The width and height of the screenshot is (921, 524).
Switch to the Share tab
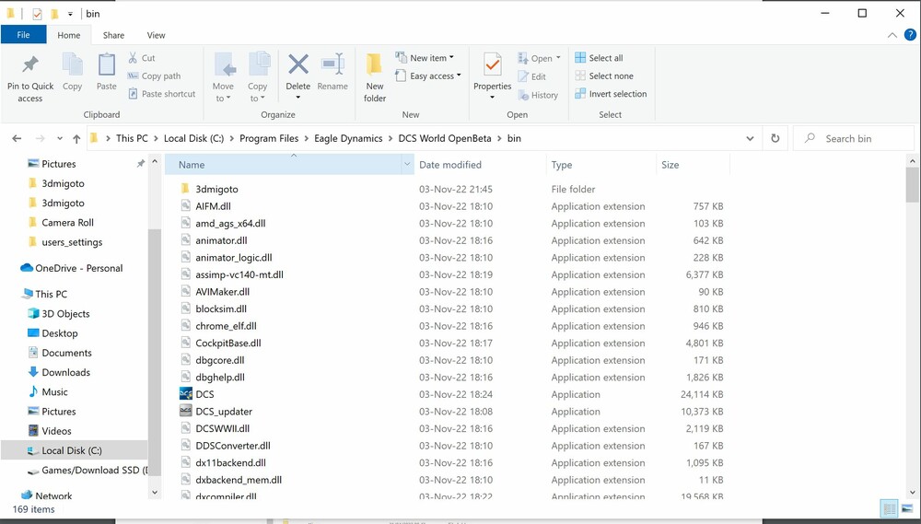[113, 35]
